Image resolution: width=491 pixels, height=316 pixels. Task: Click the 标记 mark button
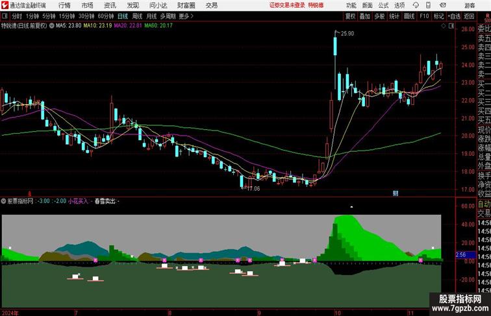pyautogui.click(x=438, y=16)
